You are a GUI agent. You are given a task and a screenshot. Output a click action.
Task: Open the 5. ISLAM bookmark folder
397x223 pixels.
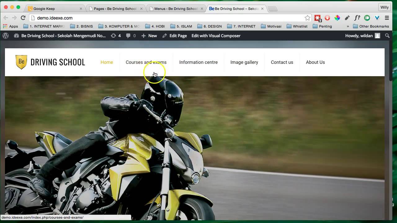pos(181,26)
